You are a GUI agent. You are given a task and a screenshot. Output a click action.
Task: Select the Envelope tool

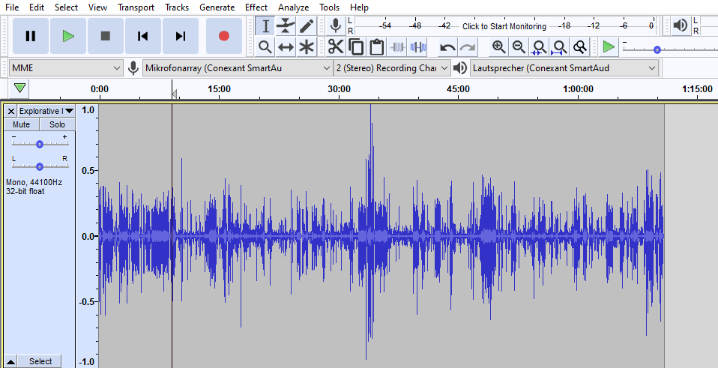[286, 26]
